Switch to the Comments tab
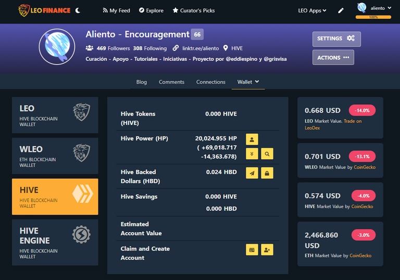This screenshot has width=400, height=280. coord(172,82)
